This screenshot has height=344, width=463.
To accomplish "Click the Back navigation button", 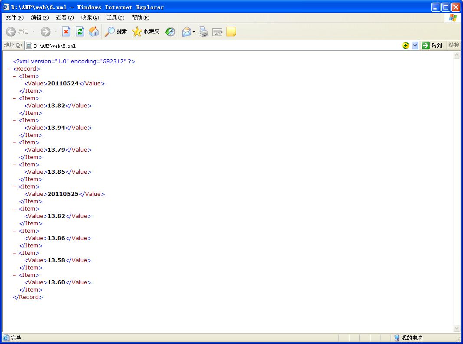I will coord(17,32).
